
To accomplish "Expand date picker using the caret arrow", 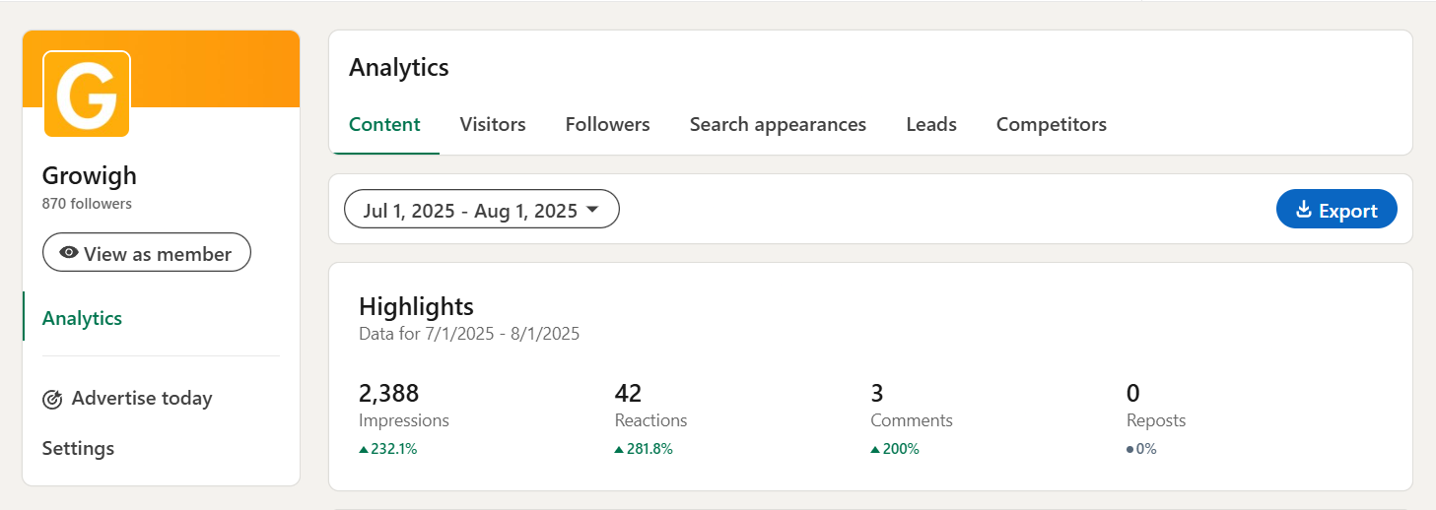I will click(592, 210).
